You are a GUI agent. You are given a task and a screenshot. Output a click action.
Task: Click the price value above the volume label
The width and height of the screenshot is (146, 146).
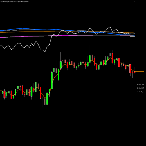coord(140,85)
